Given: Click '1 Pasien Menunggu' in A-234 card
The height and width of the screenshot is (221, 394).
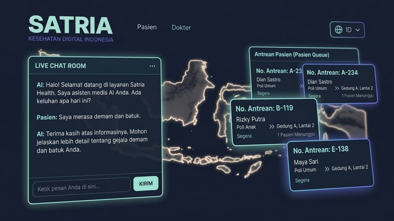Looking at the screenshot, I should (357, 95).
